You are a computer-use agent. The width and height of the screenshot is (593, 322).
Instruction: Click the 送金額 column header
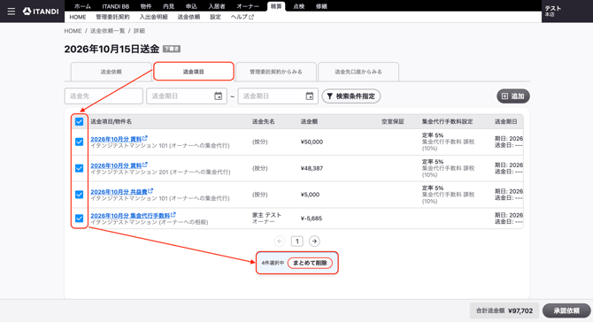[309, 122]
